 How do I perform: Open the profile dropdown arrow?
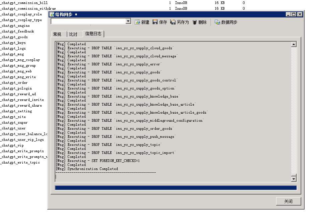click(x=128, y=21)
